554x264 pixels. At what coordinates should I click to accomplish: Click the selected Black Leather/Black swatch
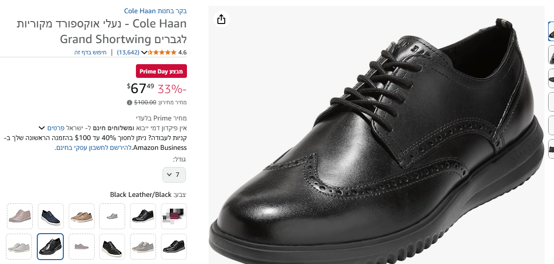coord(51,246)
